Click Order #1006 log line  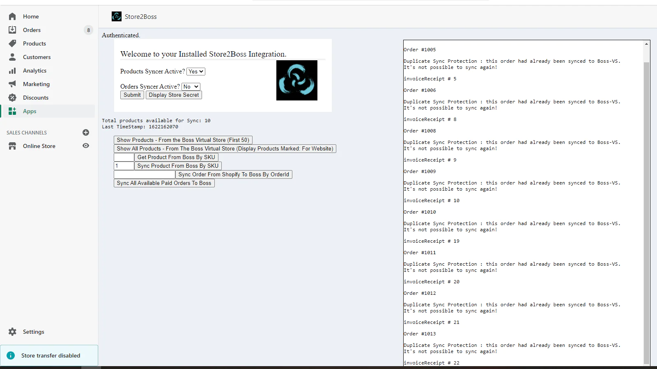pyautogui.click(x=420, y=90)
